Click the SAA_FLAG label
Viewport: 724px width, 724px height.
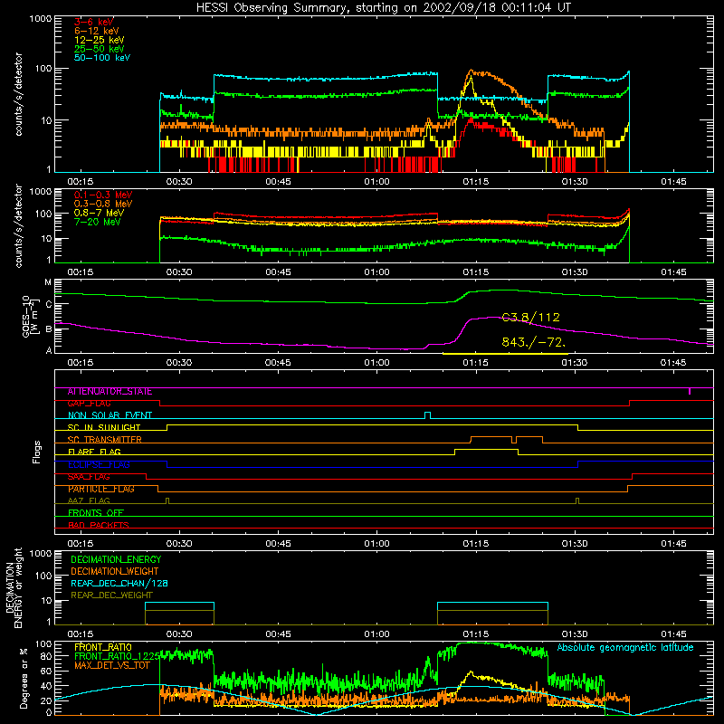click(89, 477)
